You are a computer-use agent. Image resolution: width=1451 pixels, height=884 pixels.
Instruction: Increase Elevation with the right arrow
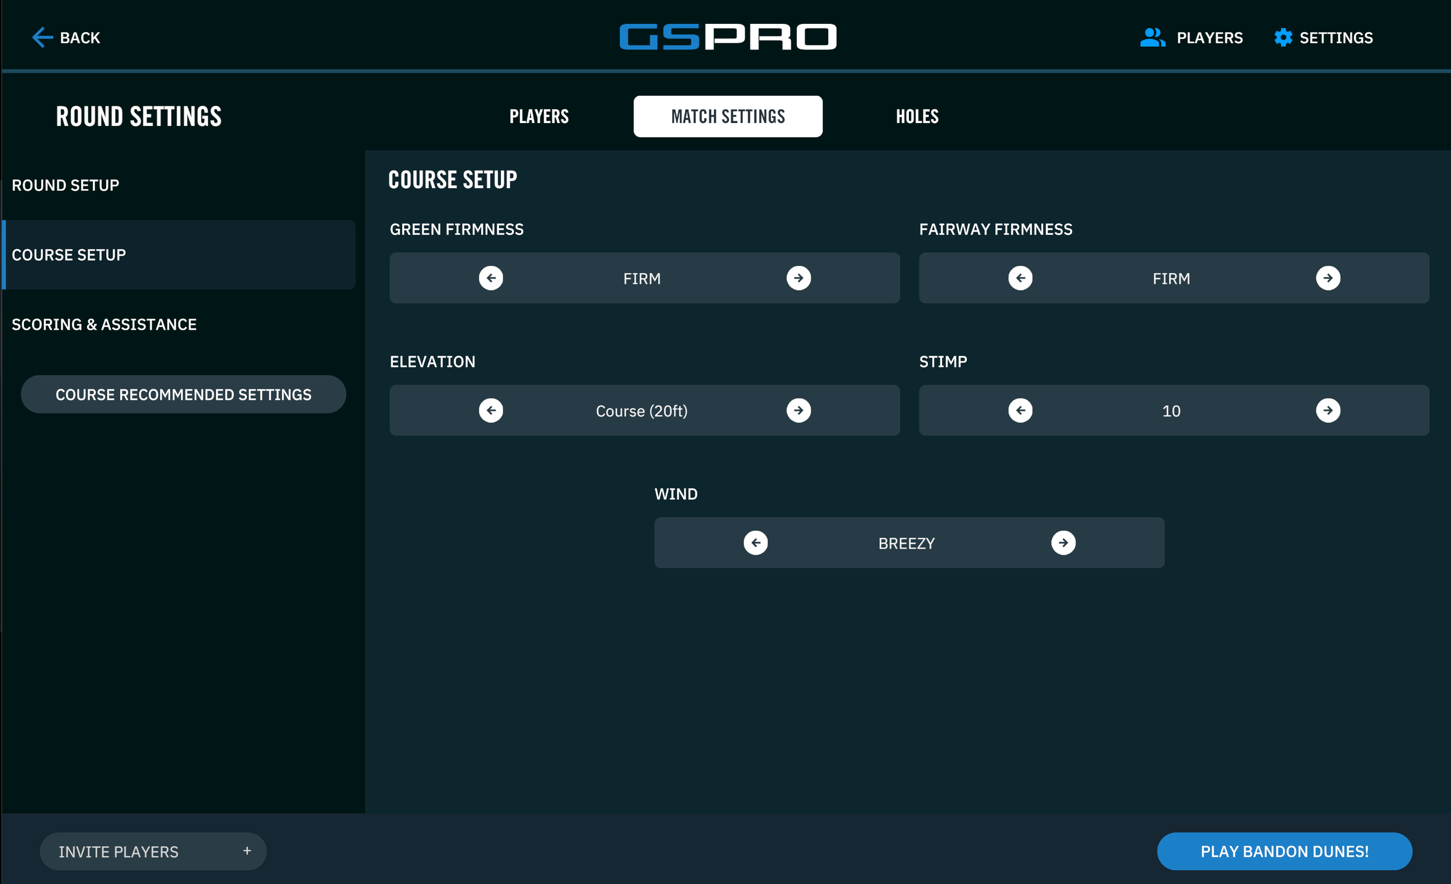pos(799,410)
